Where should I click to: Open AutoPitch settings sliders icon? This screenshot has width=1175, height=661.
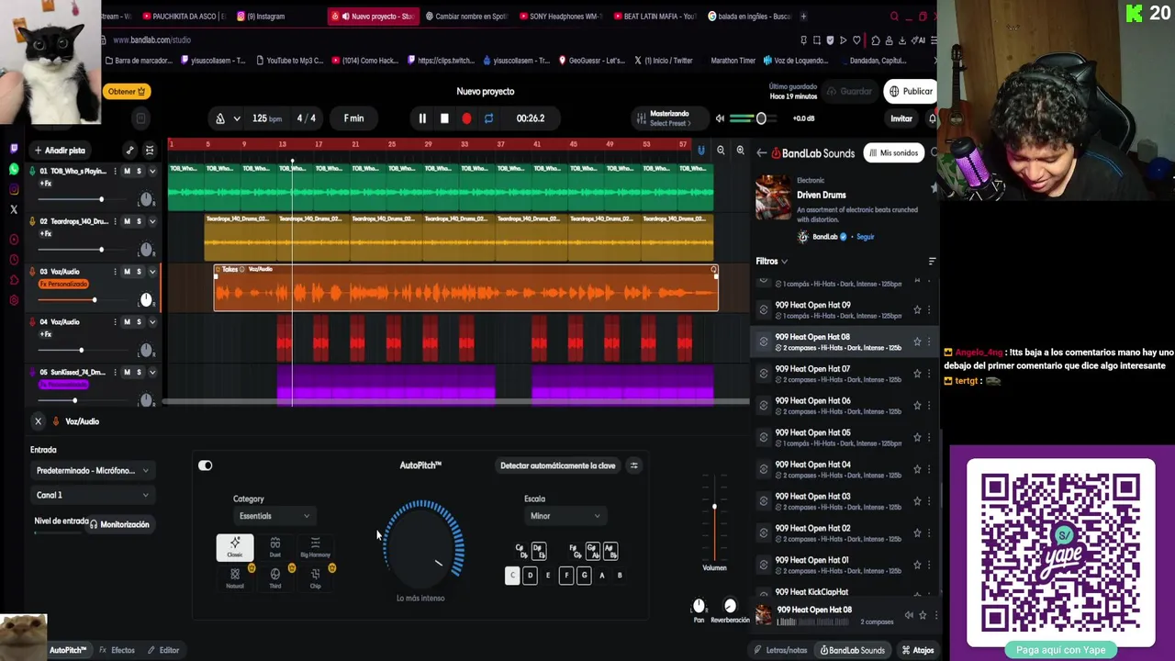click(x=633, y=465)
